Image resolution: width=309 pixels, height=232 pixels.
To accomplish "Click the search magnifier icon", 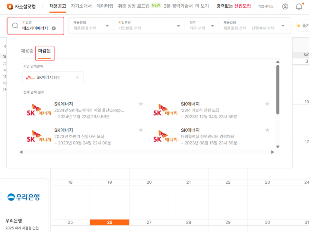I will [x=15, y=26].
